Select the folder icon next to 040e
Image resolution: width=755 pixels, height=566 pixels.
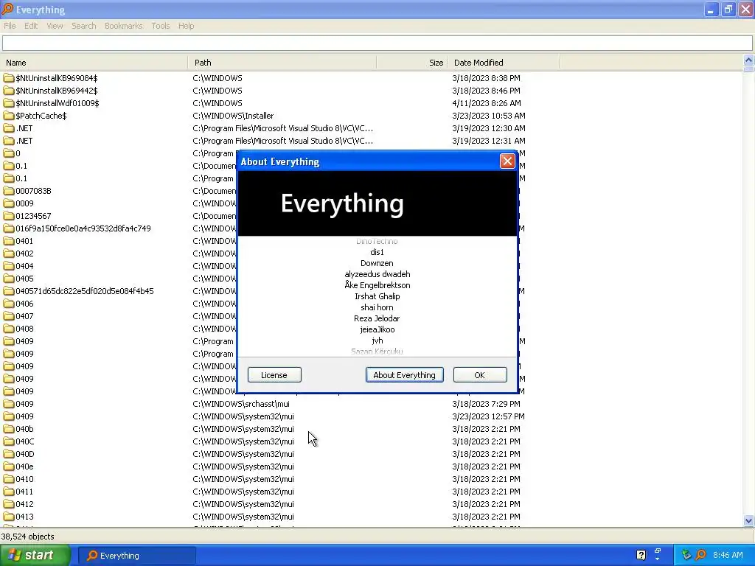tap(9, 466)
